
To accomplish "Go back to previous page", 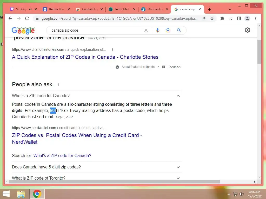I will (x=10, y=18).
